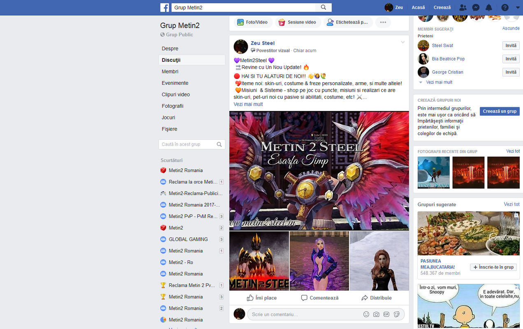Dismiss the PASIUNEA MEA,BUCATARIA suggestion
Image resolution: width=523 pixels, height=329 pixels.
[516, 215]
